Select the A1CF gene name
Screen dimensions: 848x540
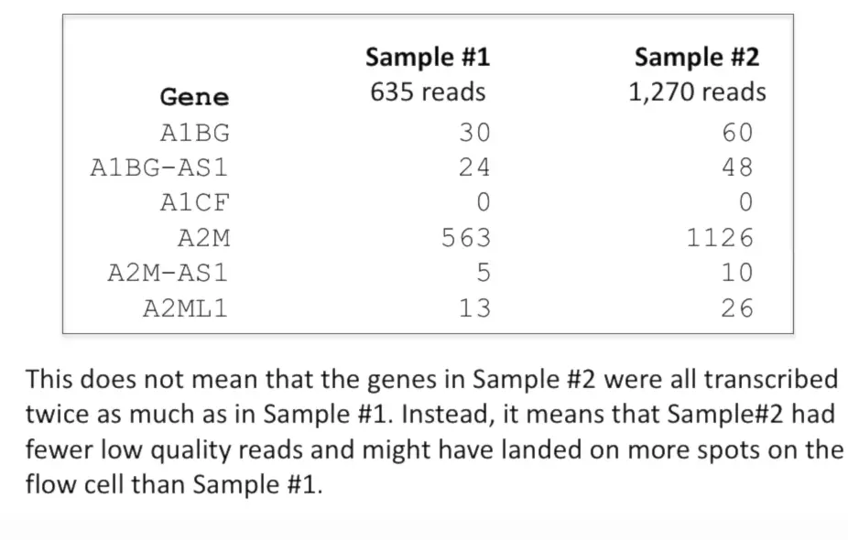click(x=194, y=202)
